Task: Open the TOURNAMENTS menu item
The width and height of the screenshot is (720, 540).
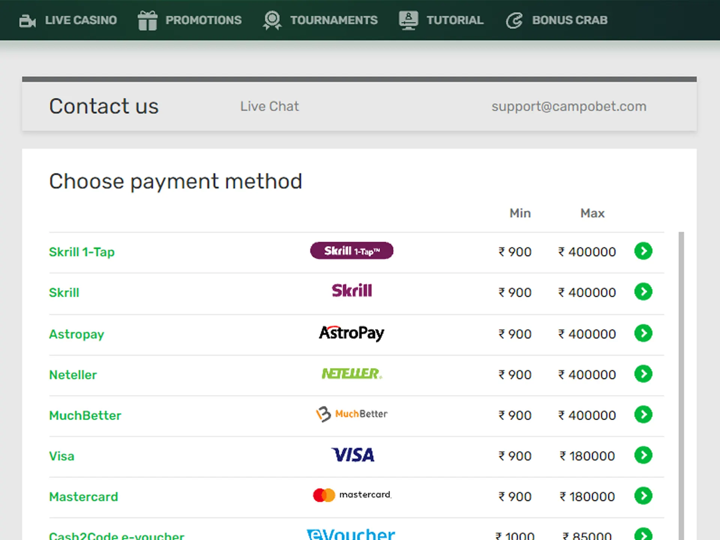Action: click(x=334, y=20)
